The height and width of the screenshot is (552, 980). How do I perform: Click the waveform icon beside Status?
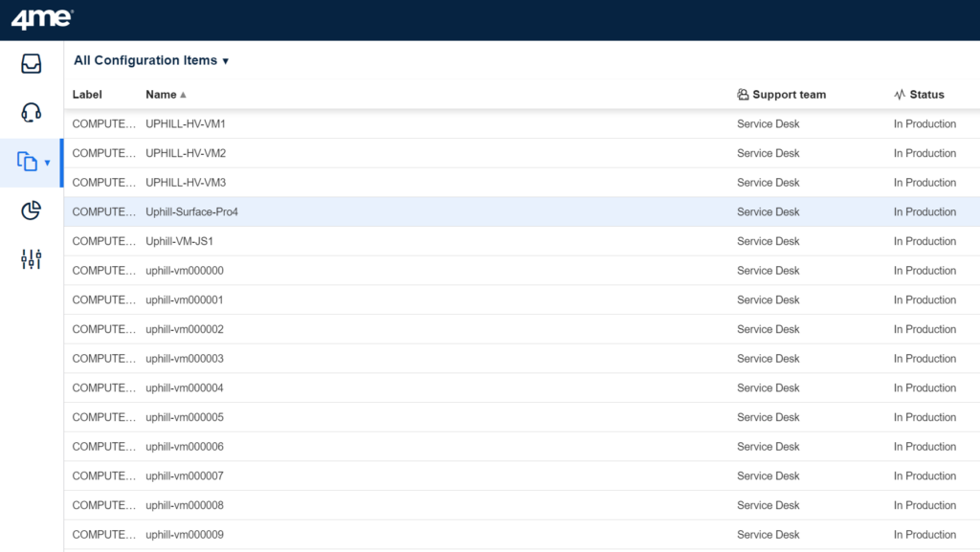899,94
